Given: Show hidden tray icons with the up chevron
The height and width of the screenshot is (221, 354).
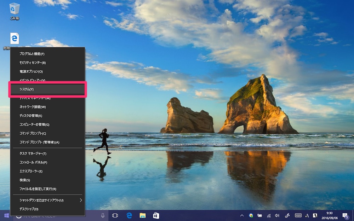Looking at the screenshot, I should click(242, 216).
